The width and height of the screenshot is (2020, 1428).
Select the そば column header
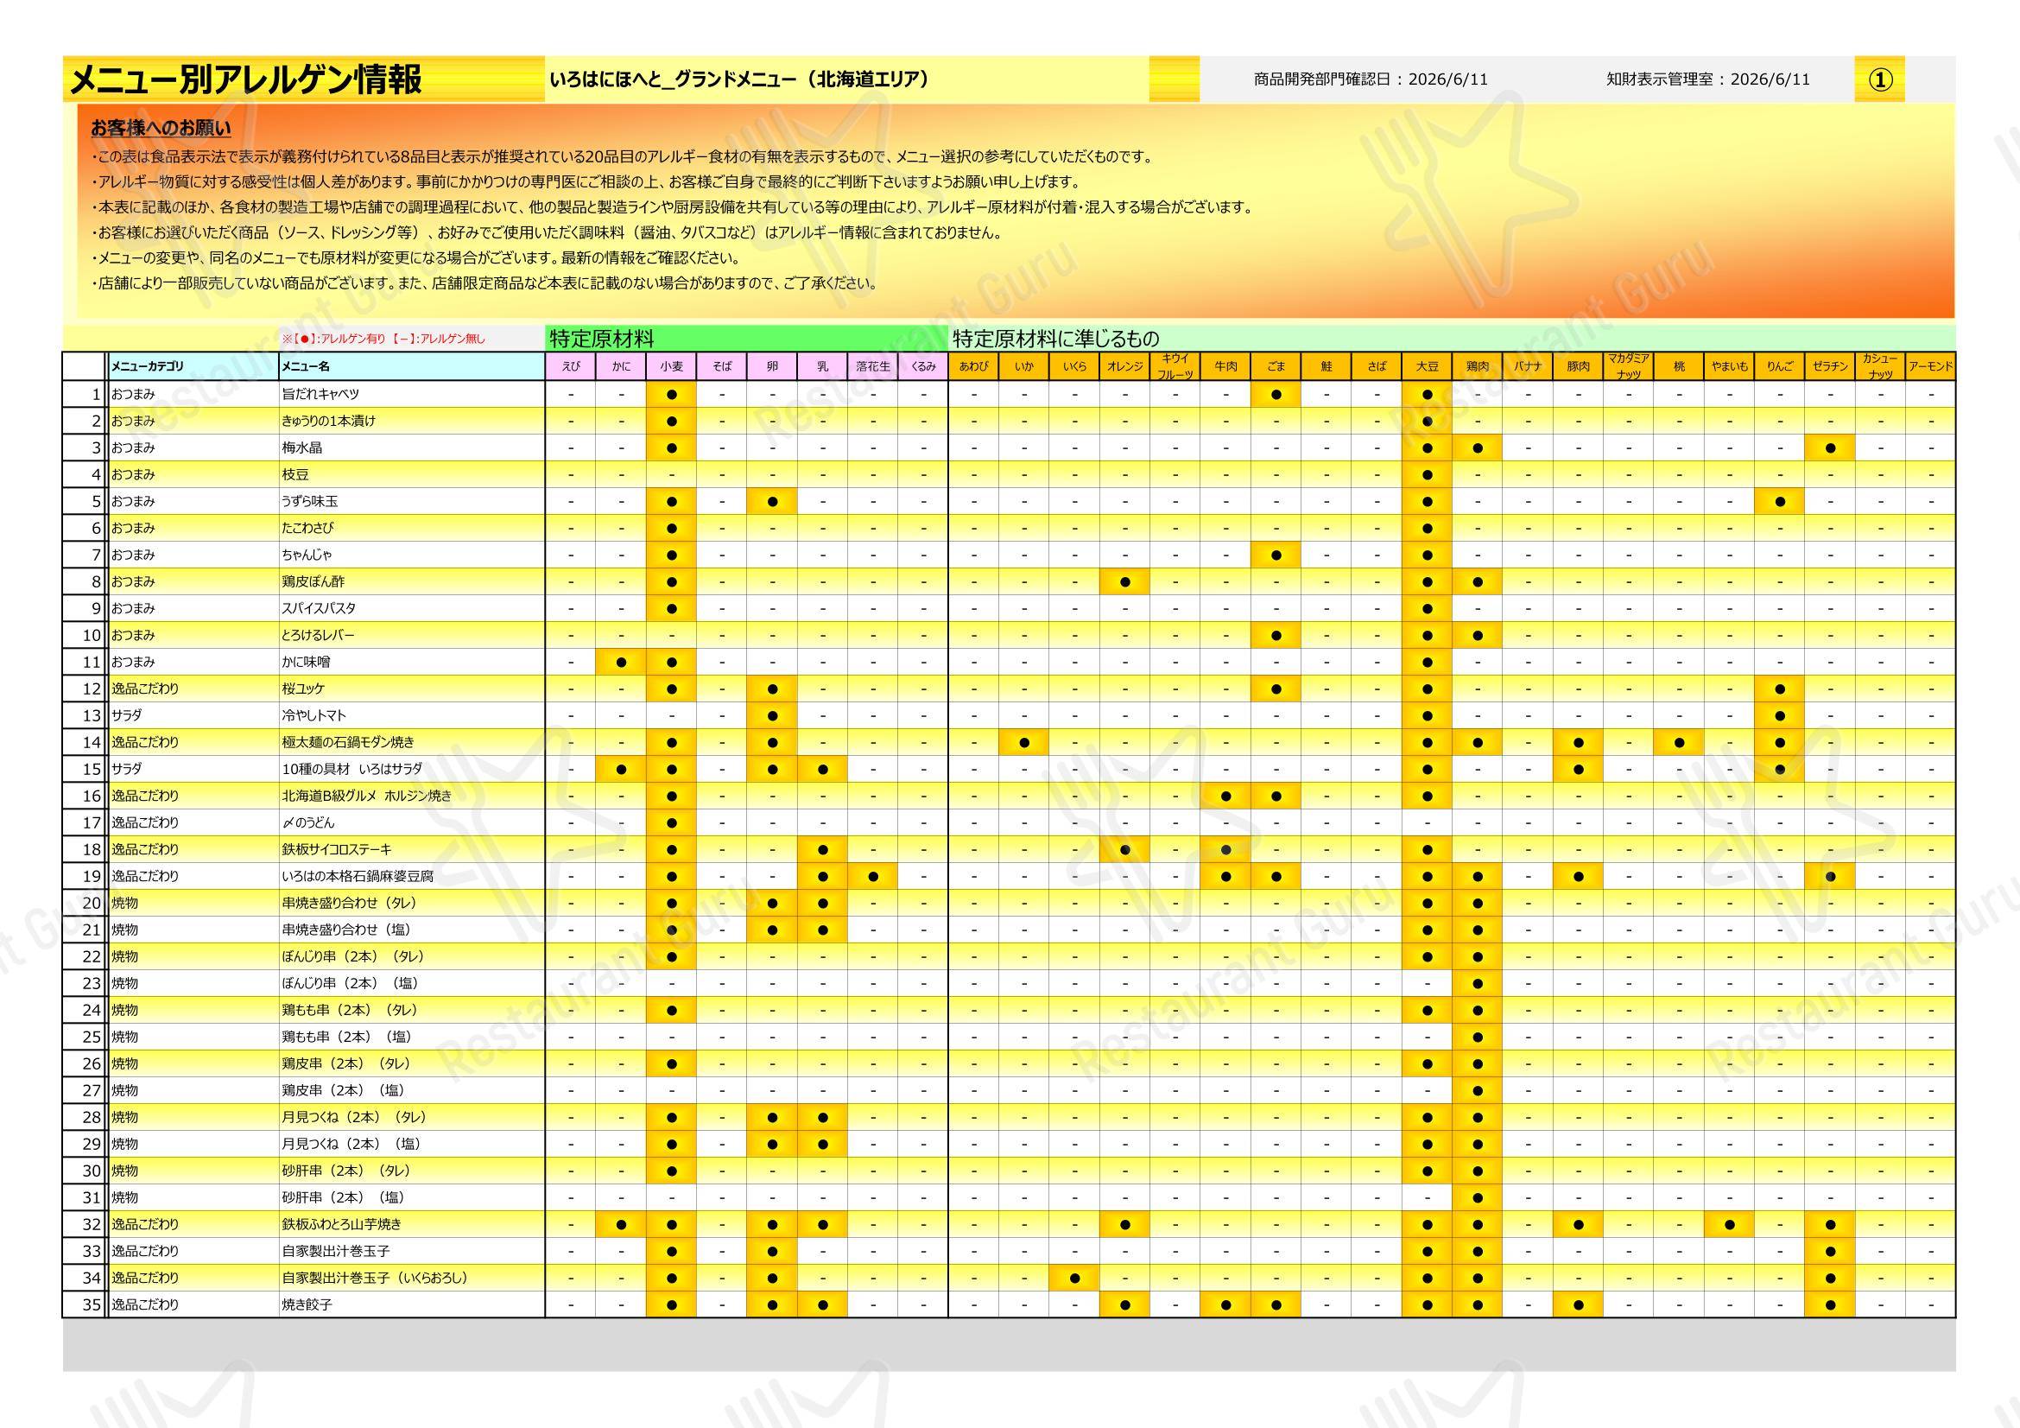click(x=721, y=367)
